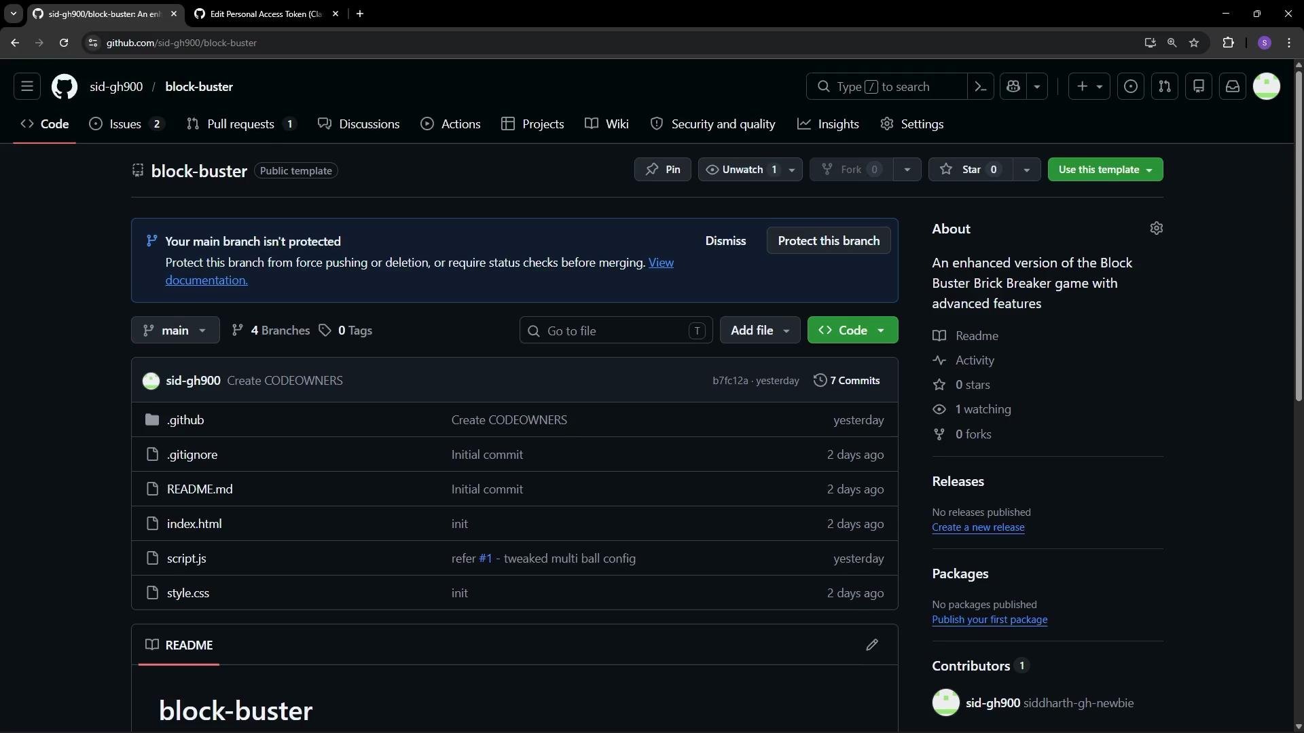Focus the Go to file search field
Image resolution: width=1304 pixels, height=733 pixels.
(x=616, y=331)
